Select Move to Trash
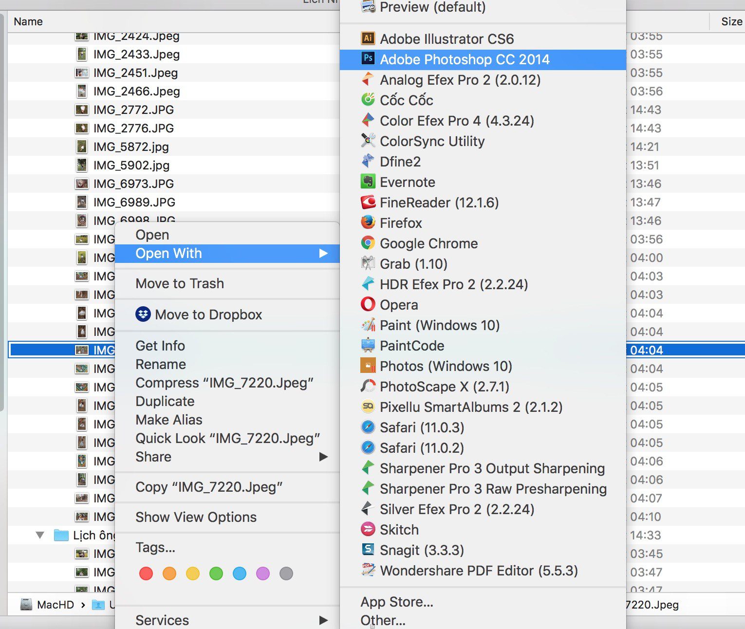The height and width of the screenshot is (629, 745). pos(227,283)
